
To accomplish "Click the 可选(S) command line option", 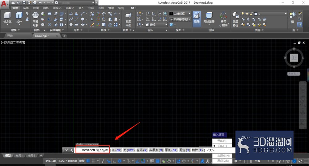I will click(x=185, y=150).
